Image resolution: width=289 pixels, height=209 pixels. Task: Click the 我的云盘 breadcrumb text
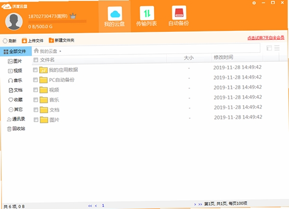click(49, 51)
